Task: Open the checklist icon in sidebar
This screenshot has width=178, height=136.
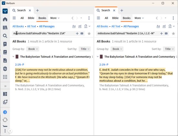Action: click(x=5, y=52)
